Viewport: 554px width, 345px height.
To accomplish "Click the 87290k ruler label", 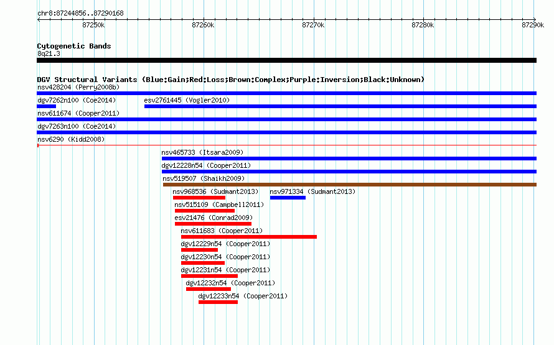I will pos(533,25).
